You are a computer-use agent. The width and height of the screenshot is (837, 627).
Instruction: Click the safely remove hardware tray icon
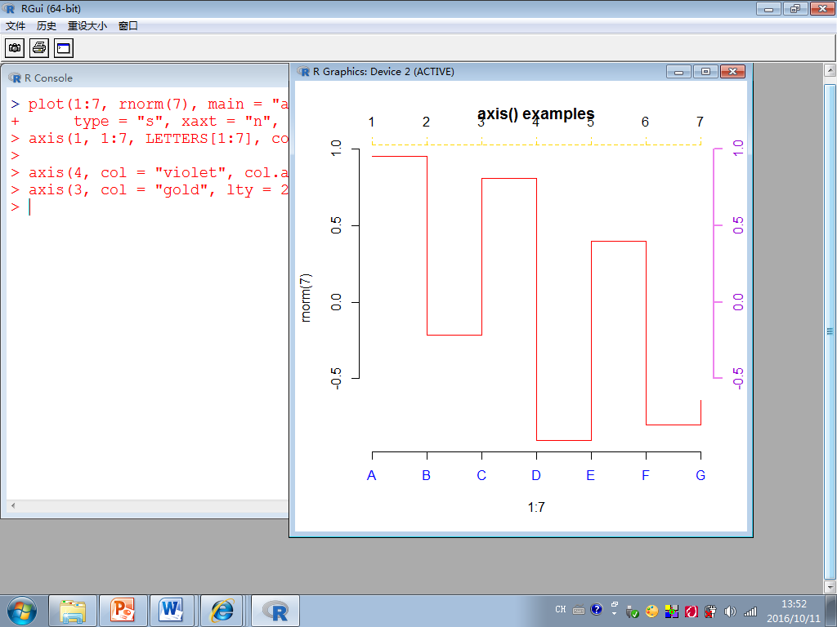[x=633, y=611]
